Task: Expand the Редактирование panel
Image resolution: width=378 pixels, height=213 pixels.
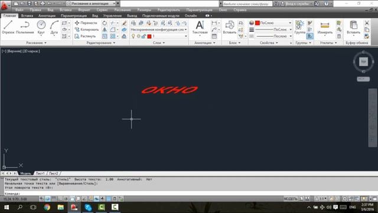Action: point(101,43)
